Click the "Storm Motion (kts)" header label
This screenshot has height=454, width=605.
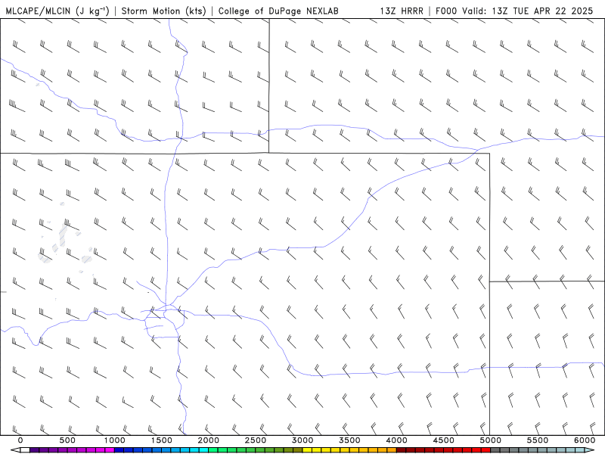[x=164, y=11]
